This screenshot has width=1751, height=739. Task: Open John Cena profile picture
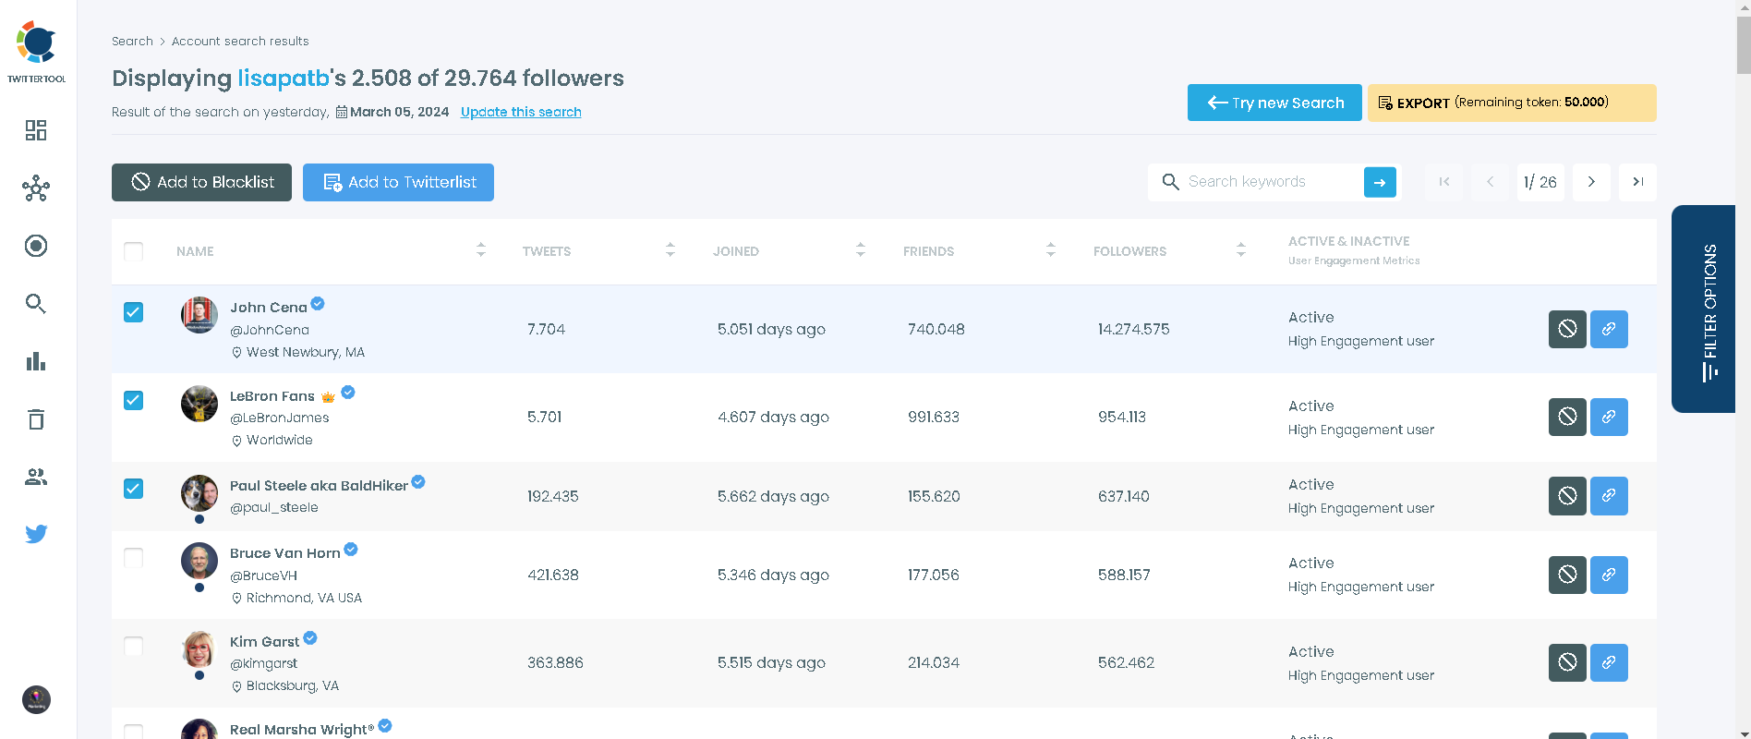point(199,315)
